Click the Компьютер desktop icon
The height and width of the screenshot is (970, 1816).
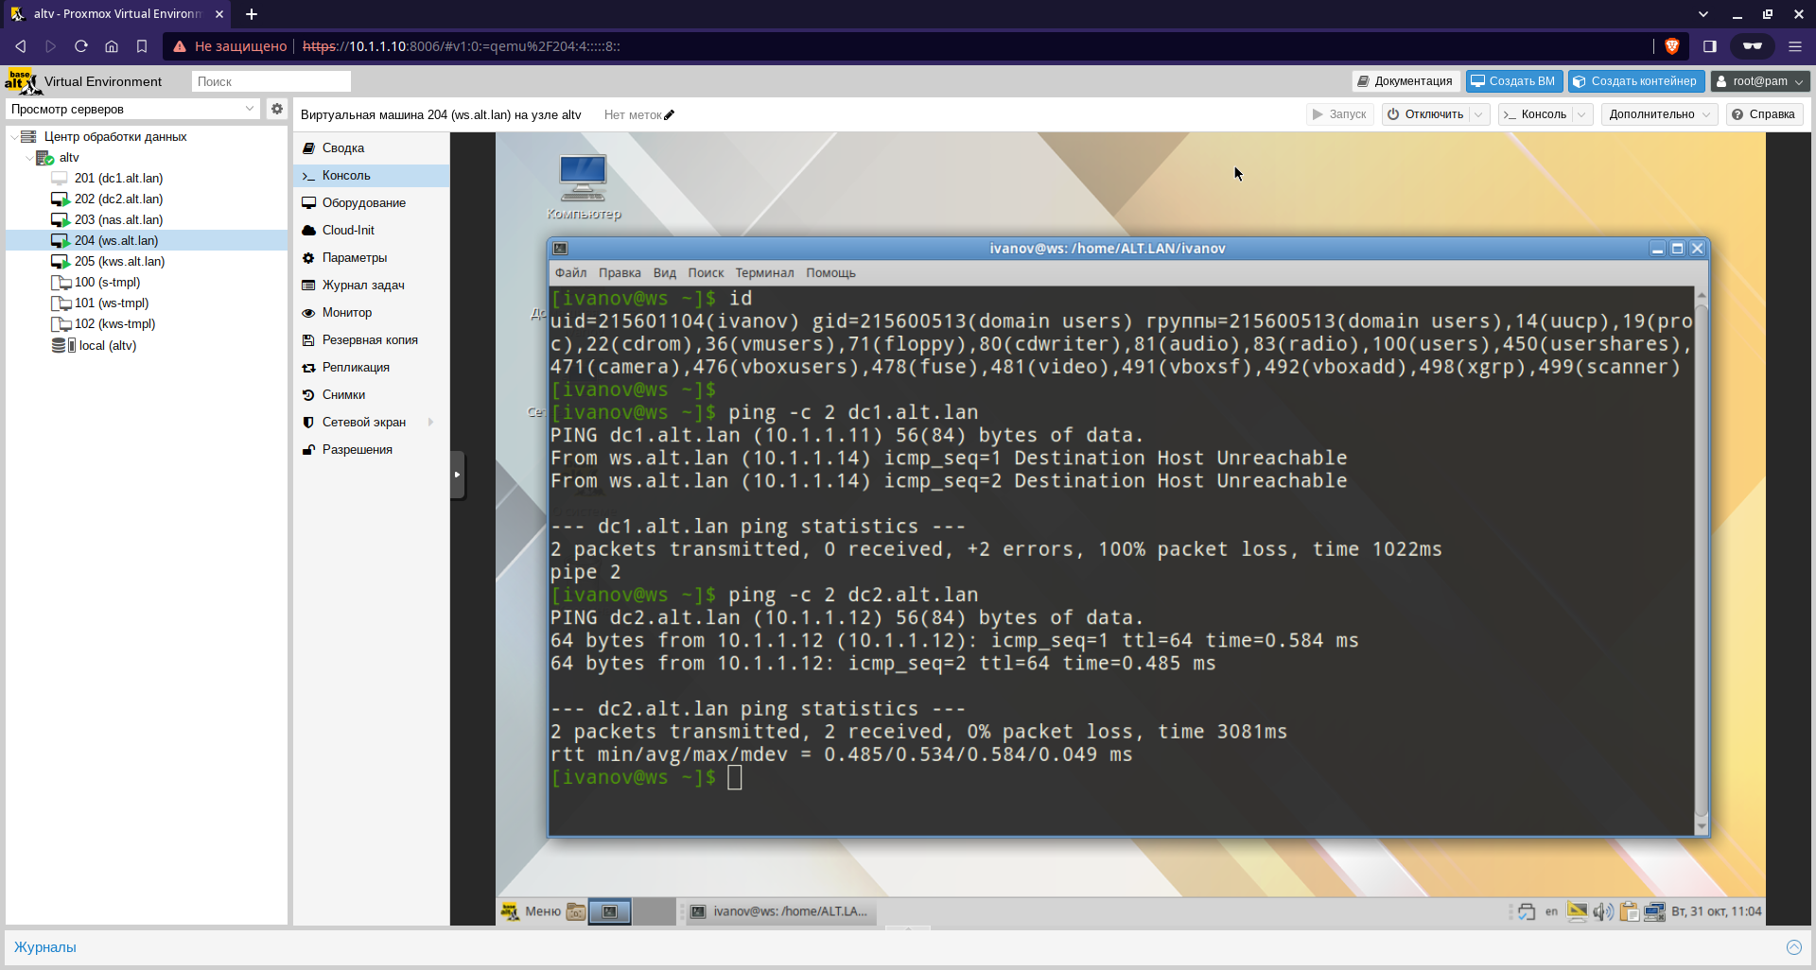(x=584, y=187)
